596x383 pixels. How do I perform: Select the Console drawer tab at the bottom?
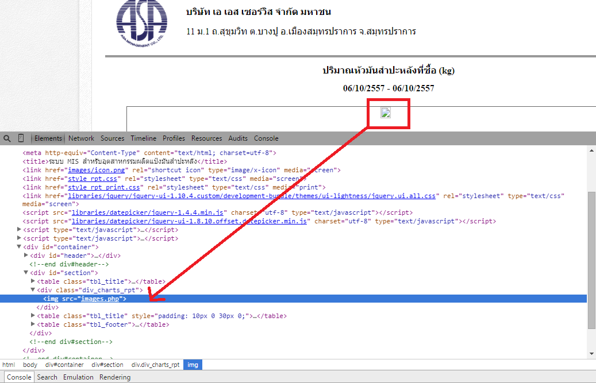click(x=19, y=377)
